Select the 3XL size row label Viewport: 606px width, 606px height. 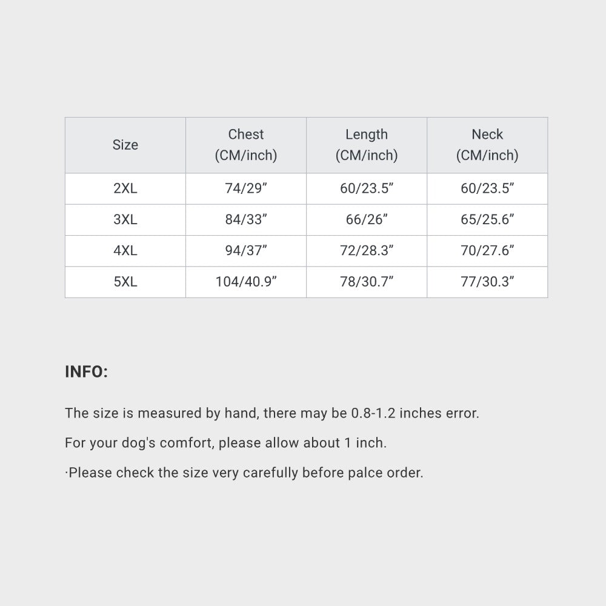tap(125, 219)
